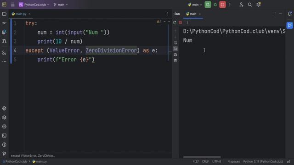Click the blue run icon on right strip
The image size is (294, 165).
290,25
